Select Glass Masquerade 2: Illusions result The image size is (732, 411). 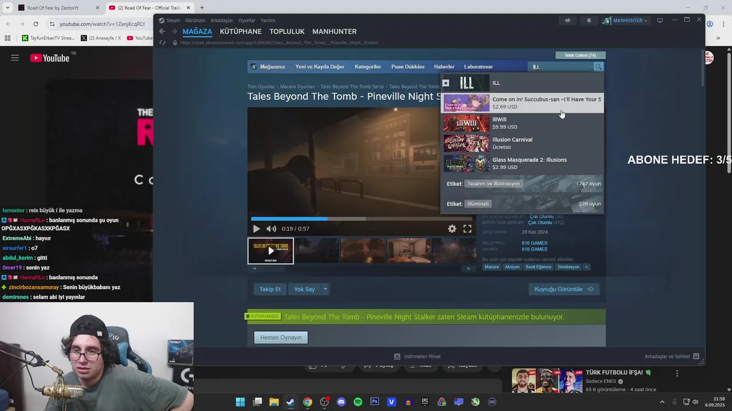pyautogui.click(x=522, y=163)
